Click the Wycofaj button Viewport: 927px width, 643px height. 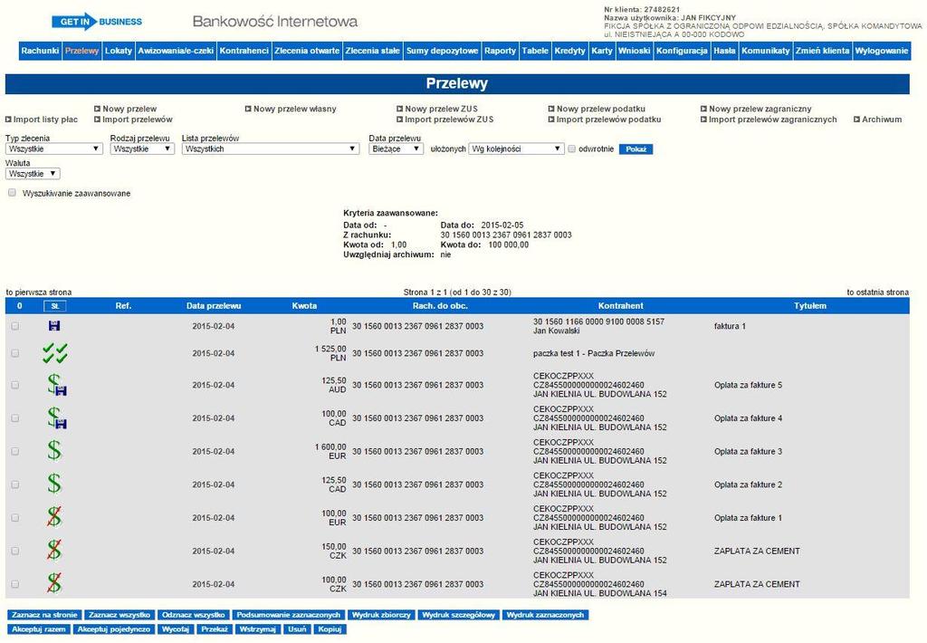click(176, 629)
